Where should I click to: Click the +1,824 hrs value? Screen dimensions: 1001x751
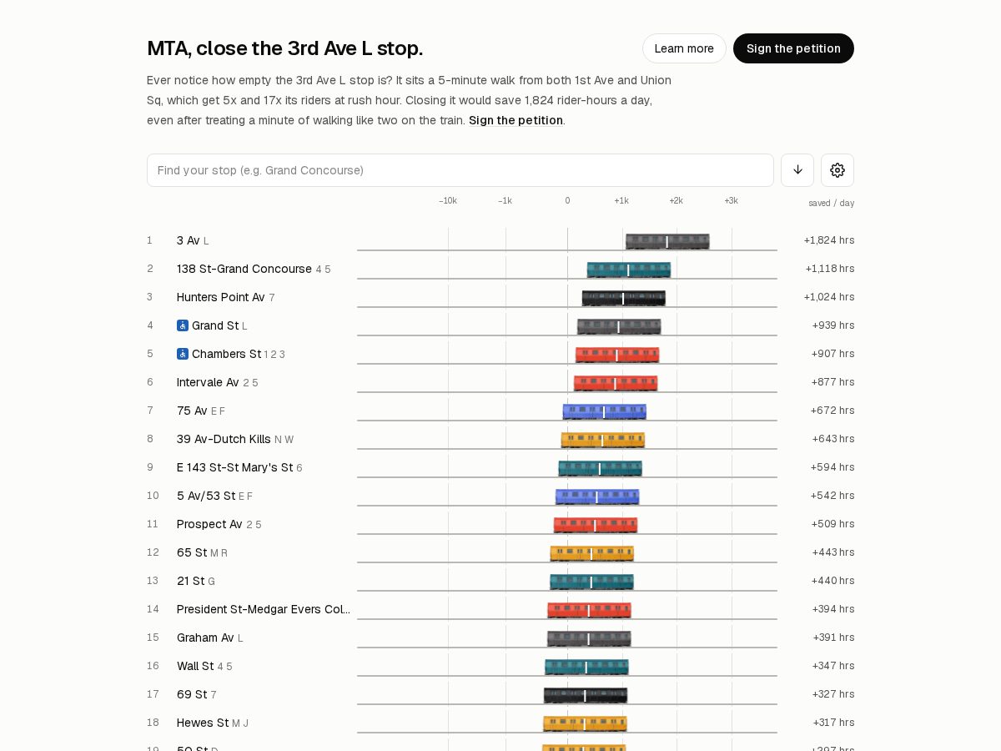[x=829, y=240]
